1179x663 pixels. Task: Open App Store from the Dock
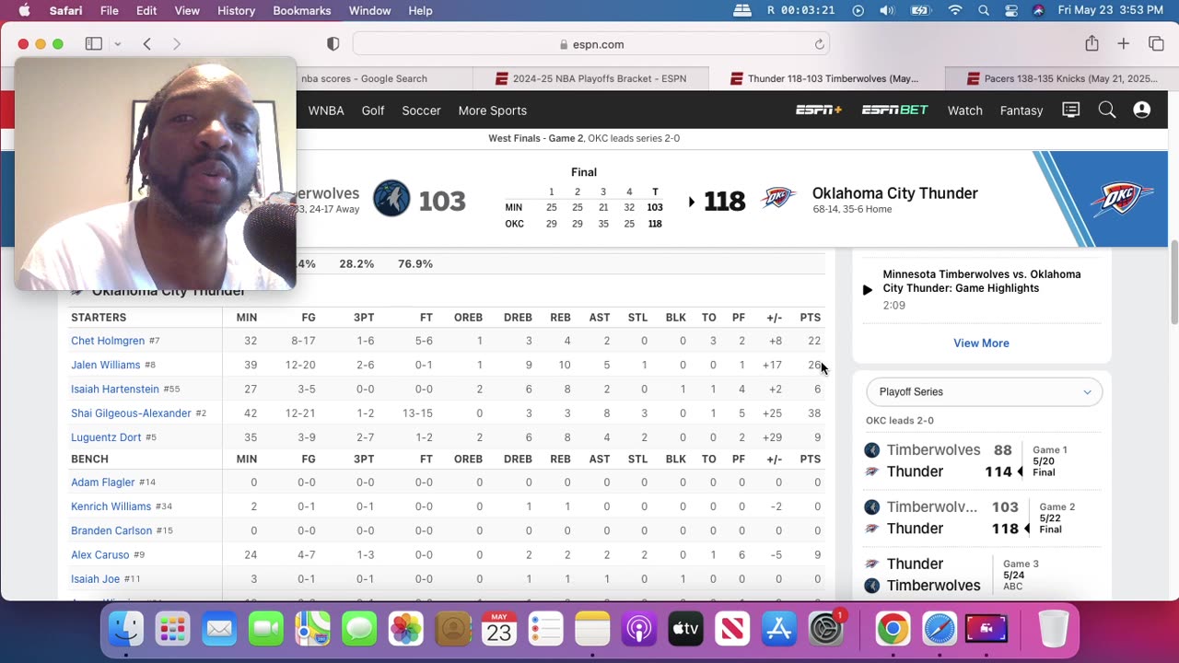tap(779, 630)
